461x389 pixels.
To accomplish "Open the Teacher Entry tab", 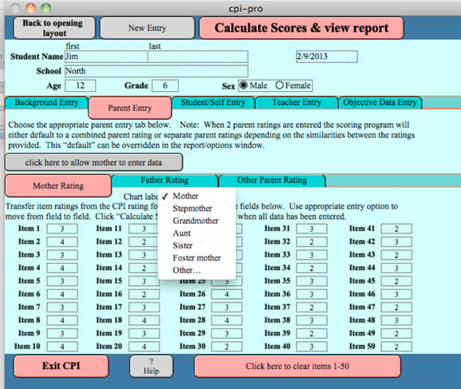I will coord(297,102).
